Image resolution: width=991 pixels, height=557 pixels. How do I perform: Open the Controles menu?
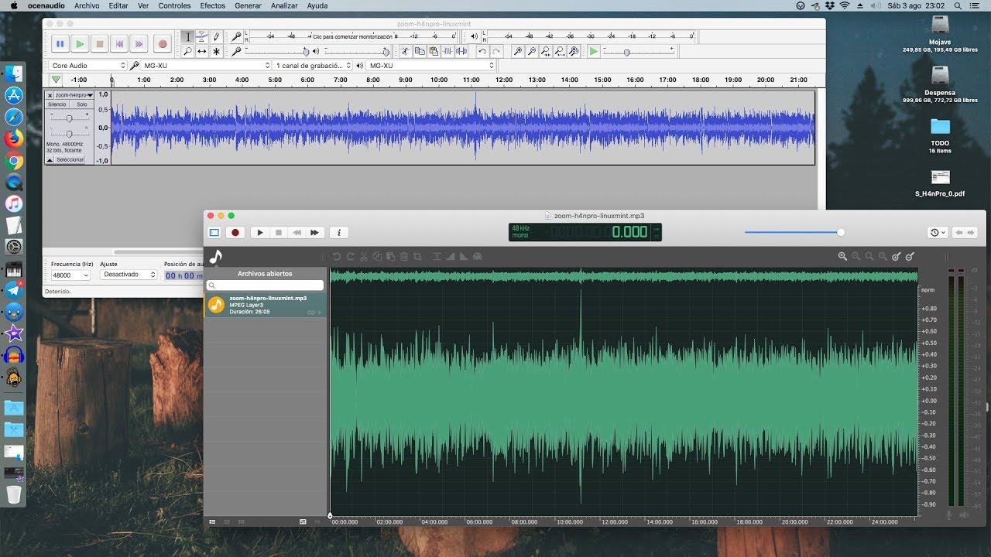[174, 5]
